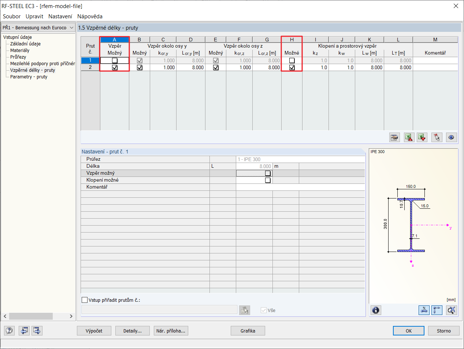Click kw value 1.0 for member 2

click(x=342, y=67)
